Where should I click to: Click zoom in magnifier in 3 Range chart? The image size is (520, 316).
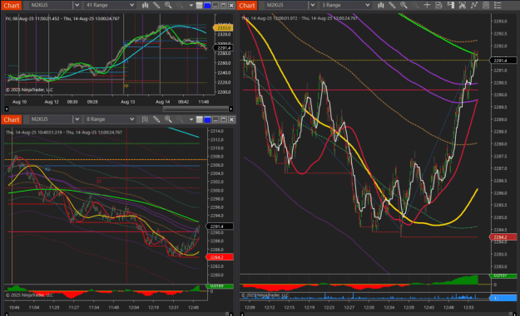[404, 5]
